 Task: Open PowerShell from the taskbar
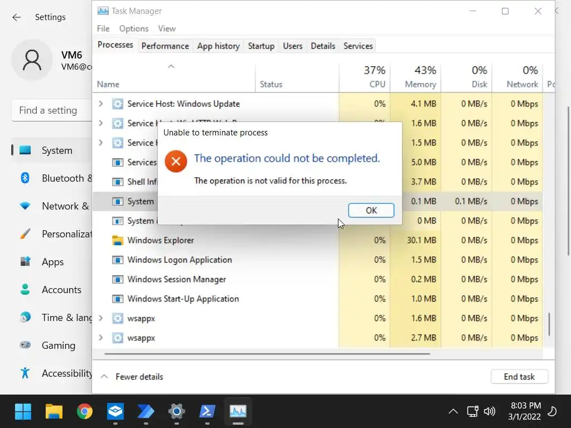pyautogui.click(x=207, y=412)
